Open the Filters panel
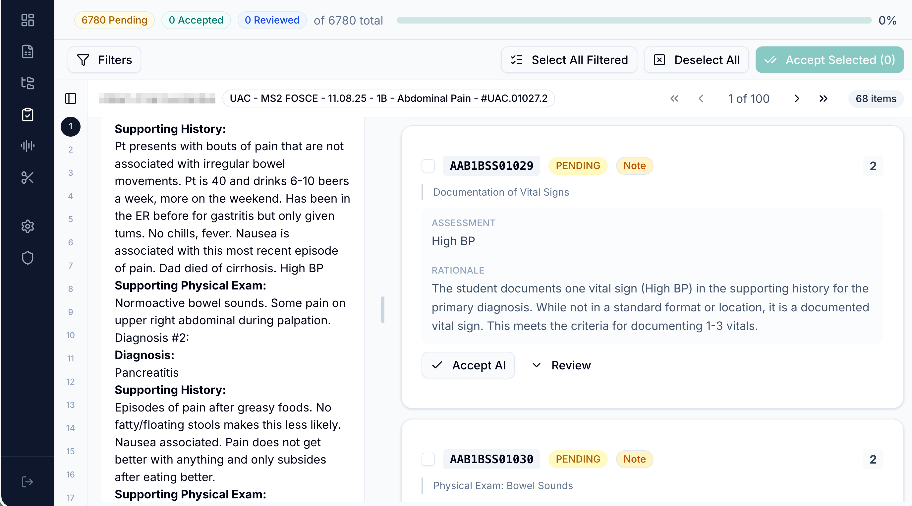 (104, 60)
